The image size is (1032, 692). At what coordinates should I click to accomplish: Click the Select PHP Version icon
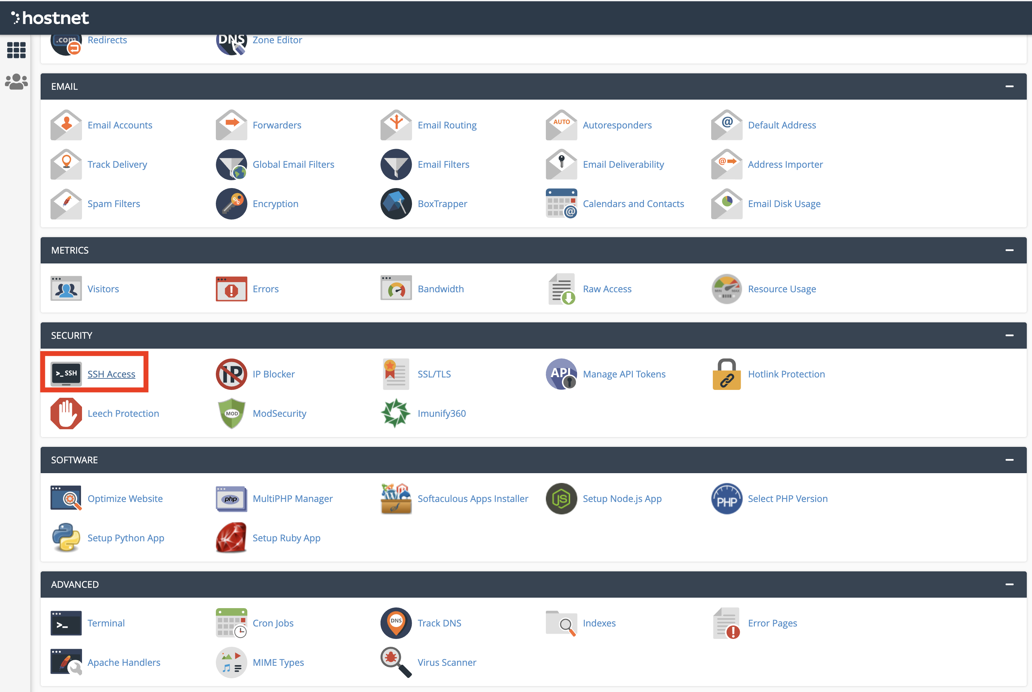click(x=726, y=499)
